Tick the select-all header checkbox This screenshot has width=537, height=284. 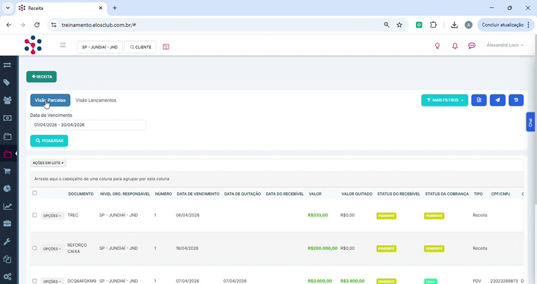35,193
